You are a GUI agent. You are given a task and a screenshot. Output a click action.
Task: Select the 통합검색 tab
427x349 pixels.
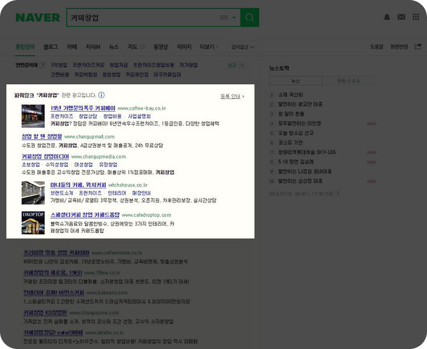tap(25, 47)
